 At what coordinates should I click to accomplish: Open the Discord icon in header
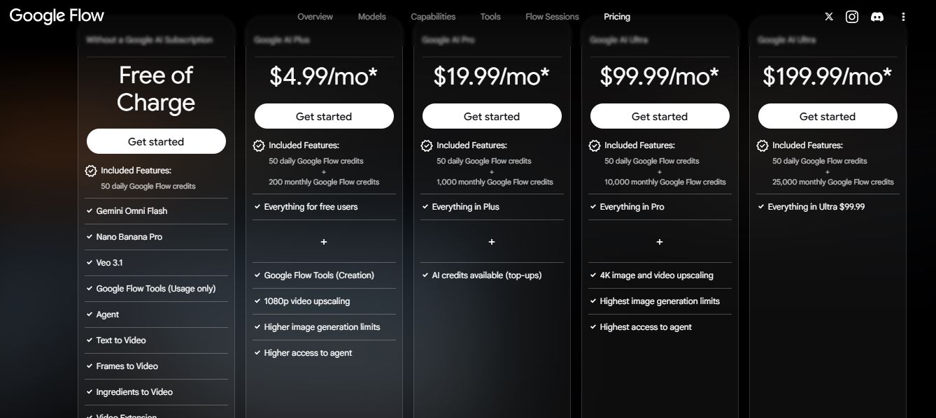[877, 17]
